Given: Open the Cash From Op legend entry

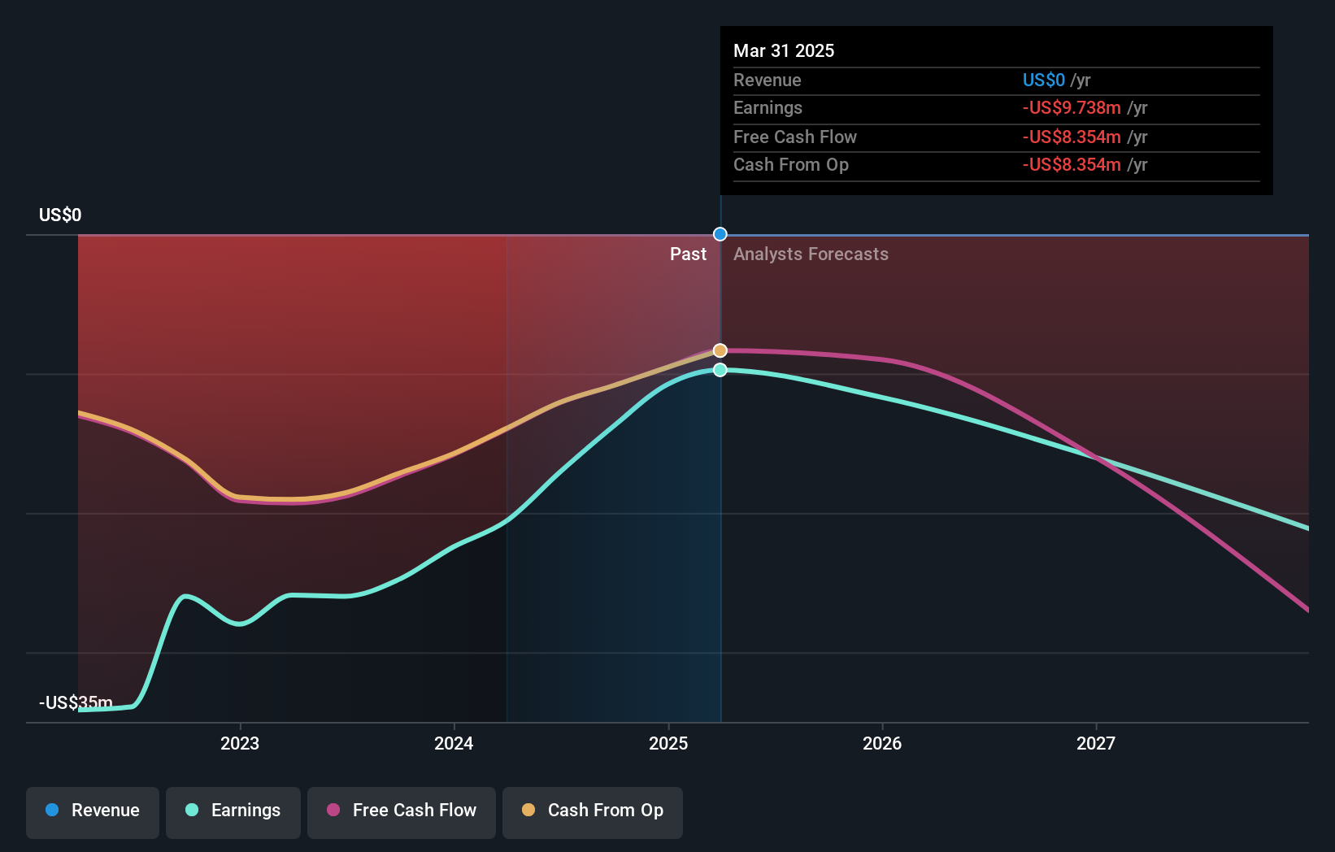Looking at the screenshot, I should click(592, 812).
